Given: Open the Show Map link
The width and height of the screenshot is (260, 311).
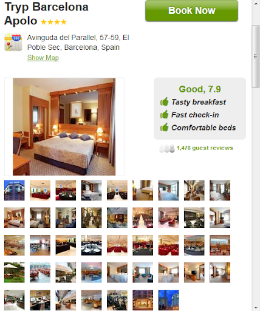Looking at the screenshot, I should point(43,58).
